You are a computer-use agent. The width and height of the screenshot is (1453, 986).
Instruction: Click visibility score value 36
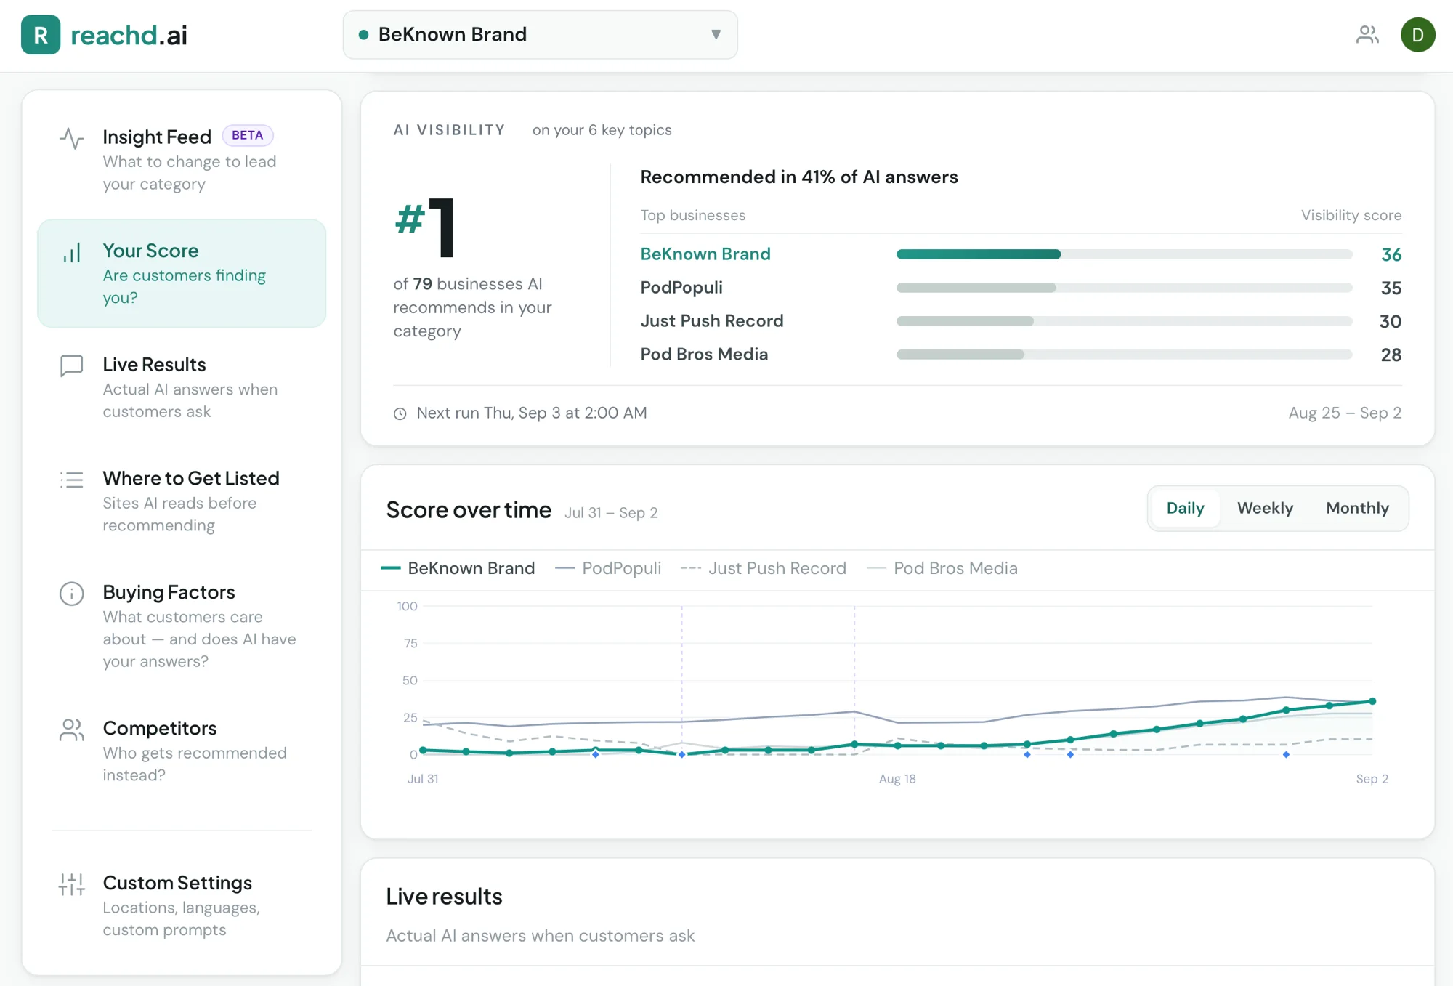(x=1391, y=254)
